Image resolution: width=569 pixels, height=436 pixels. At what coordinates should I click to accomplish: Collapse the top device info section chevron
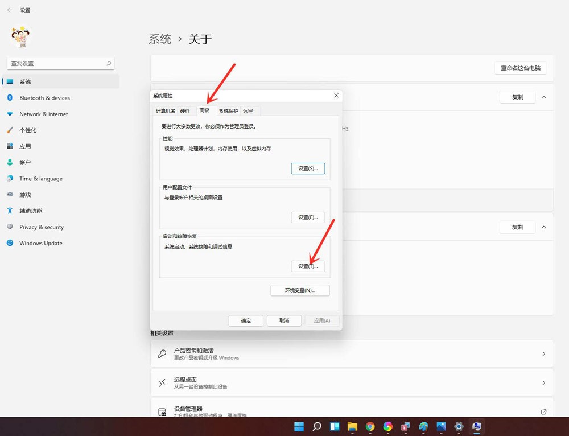coord(544,97)
